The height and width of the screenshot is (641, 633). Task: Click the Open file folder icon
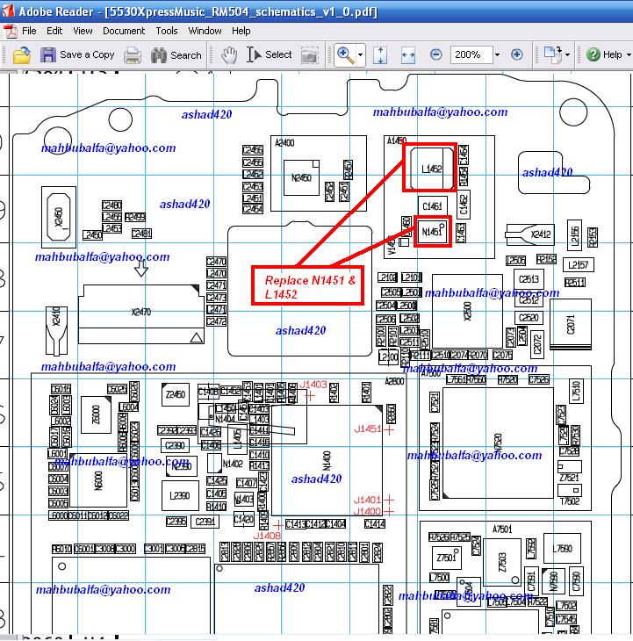coord(21,54)
